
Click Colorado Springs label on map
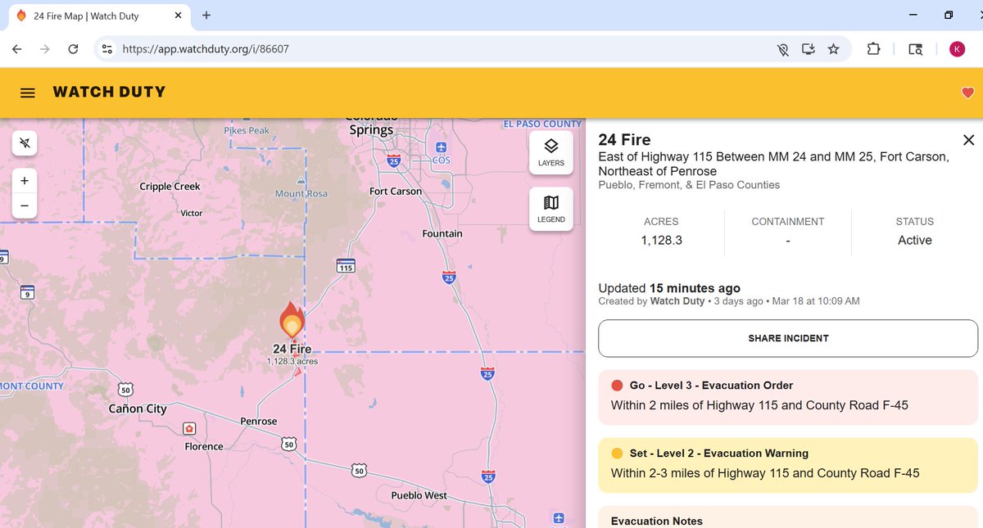point(371,124)
